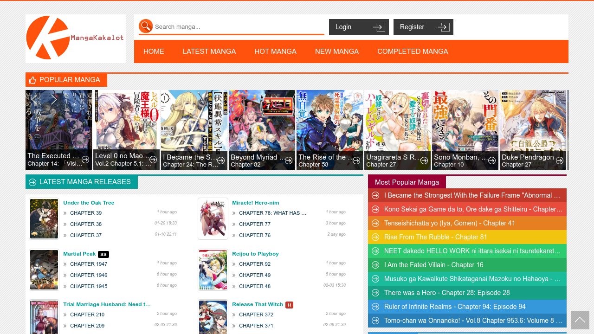
Task: Open the COMPLETED MANGA menu
Action: pos(413,51)
